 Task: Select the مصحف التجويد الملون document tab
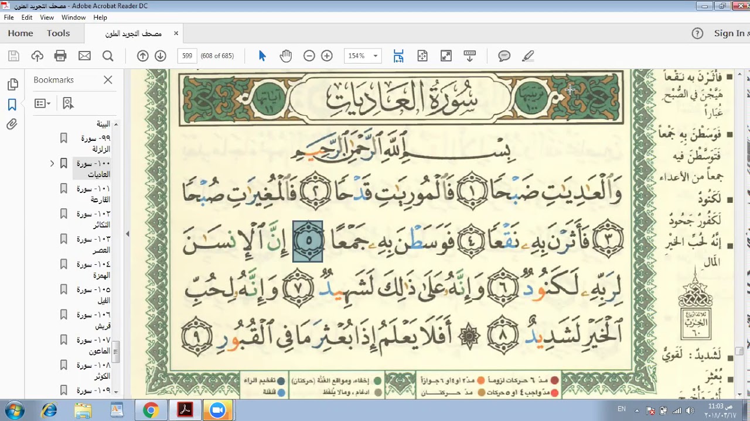[x=134, y=34]
